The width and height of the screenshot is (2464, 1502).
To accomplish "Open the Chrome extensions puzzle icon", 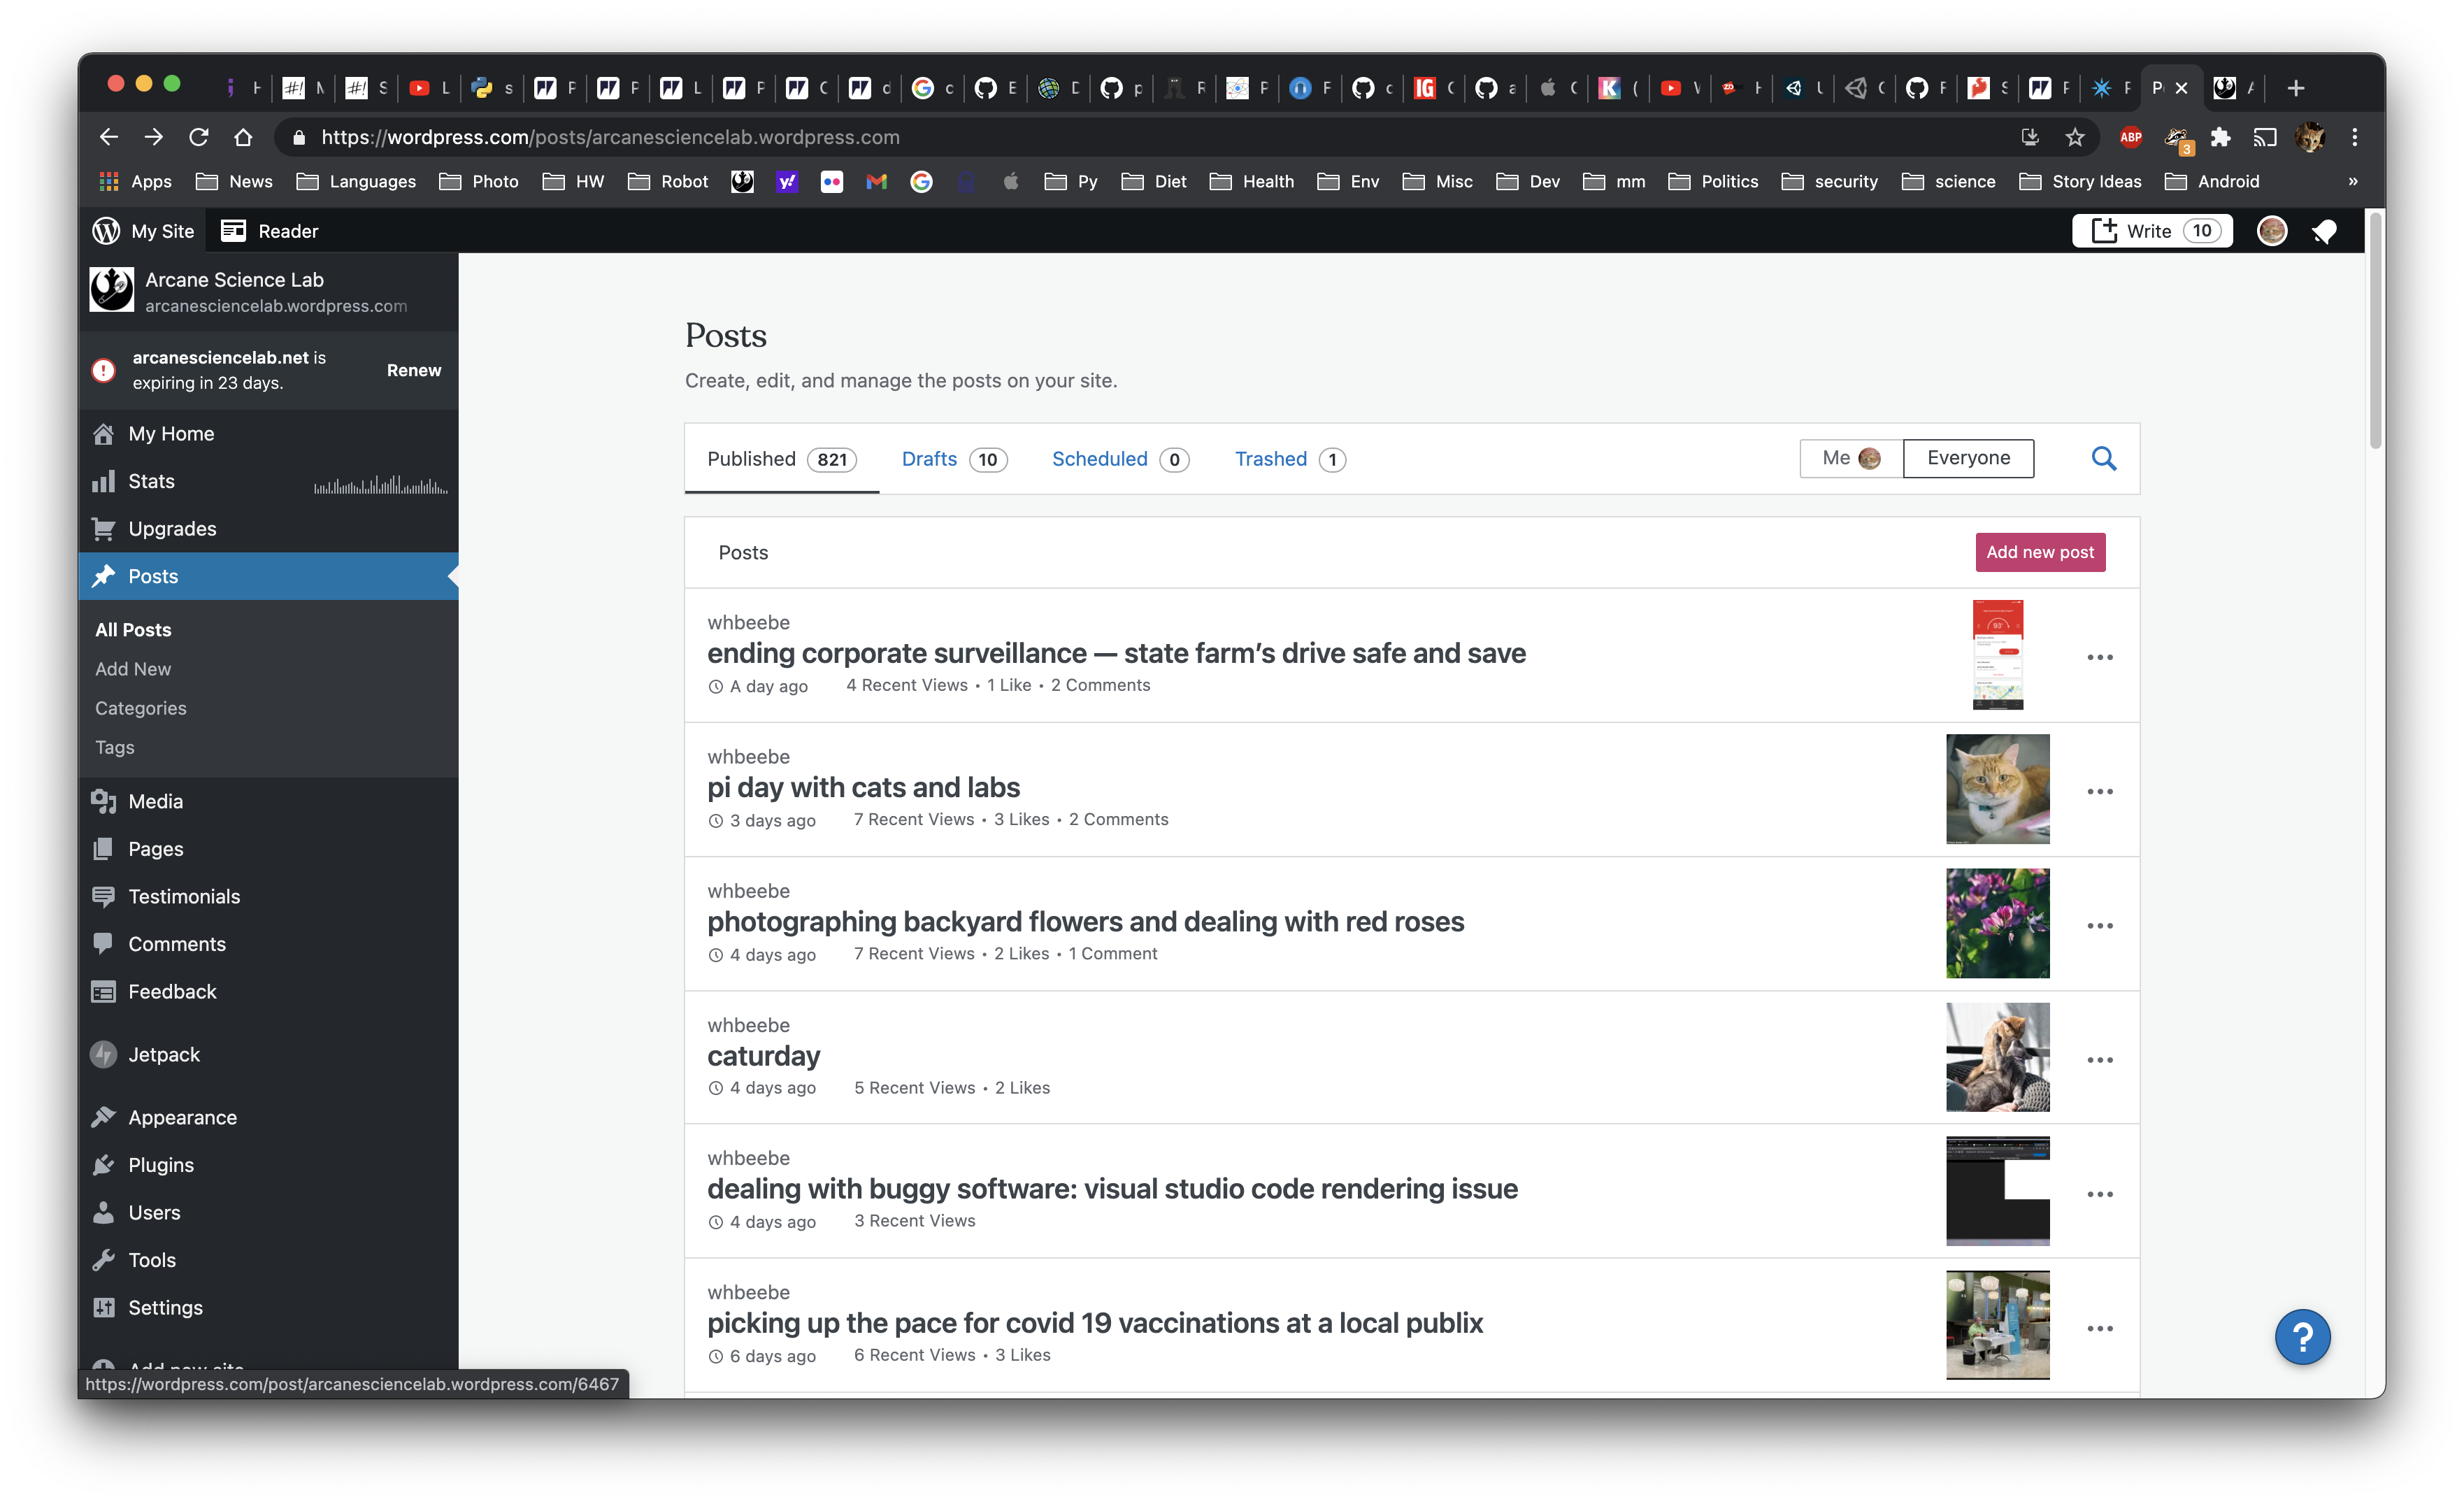I will [2220, 137].
